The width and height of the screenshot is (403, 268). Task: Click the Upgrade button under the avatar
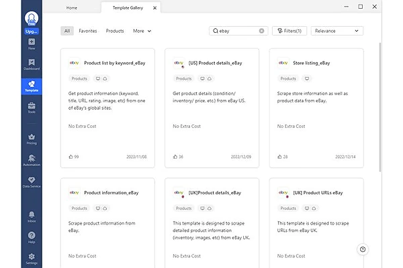32,31
